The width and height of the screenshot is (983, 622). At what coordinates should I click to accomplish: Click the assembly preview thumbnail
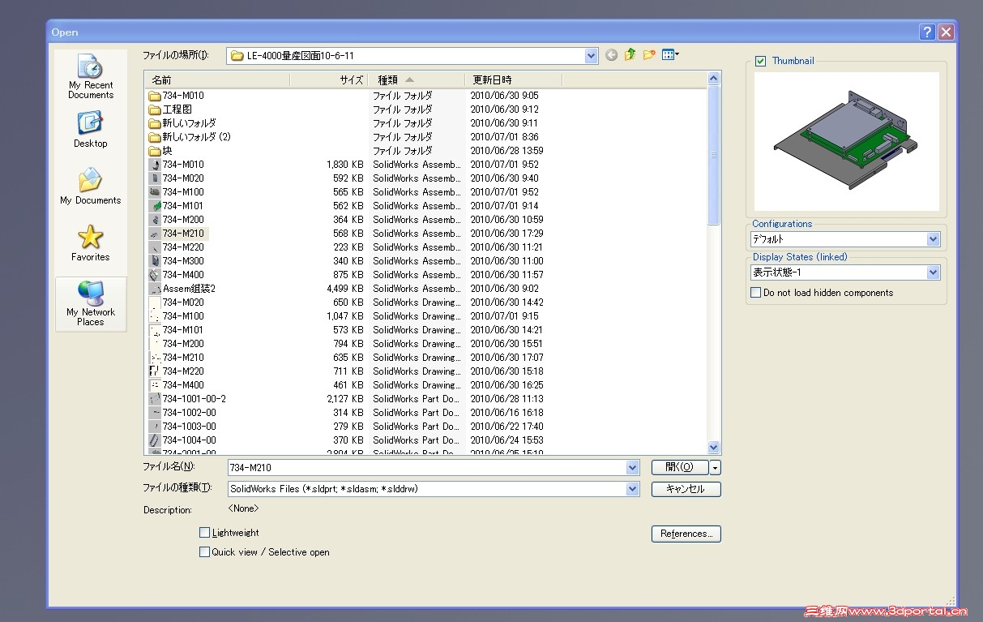point(846,142)
